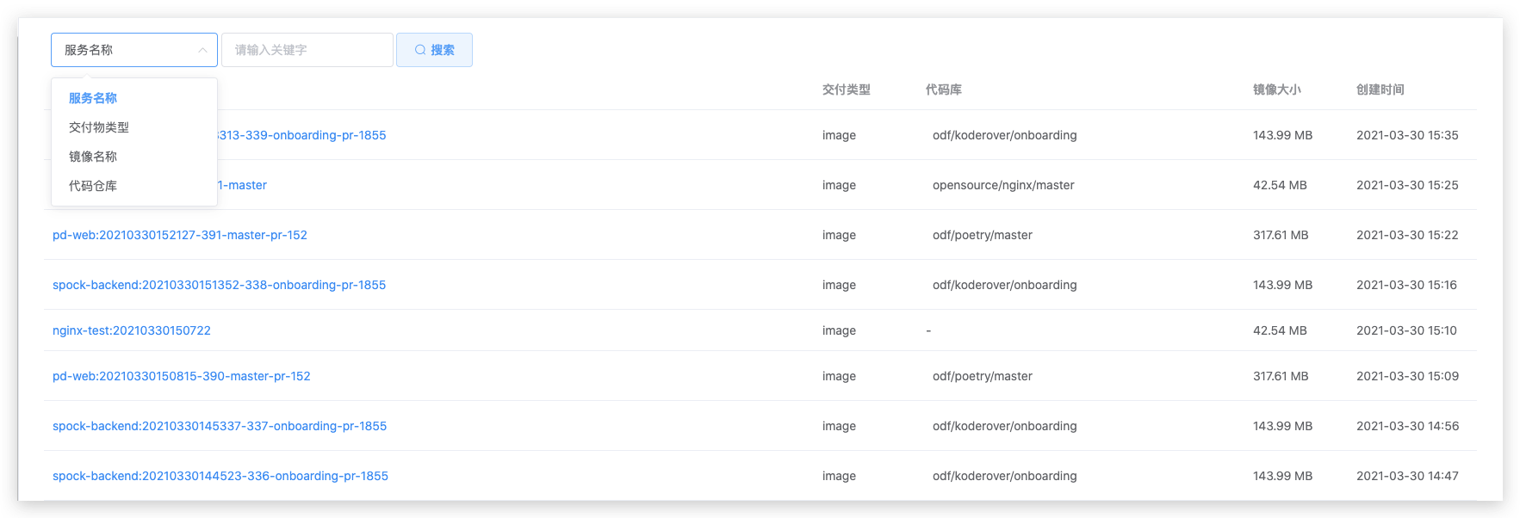The image size is (1520, 518).
Task: Pick 代码仓库 from the filter options
Action: coord(93,186)
